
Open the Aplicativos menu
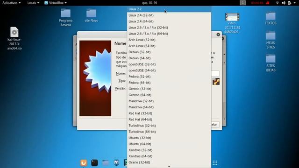[11, 3]
